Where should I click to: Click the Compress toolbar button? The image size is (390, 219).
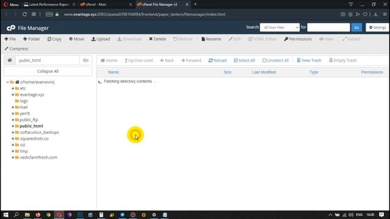(16, 49)
